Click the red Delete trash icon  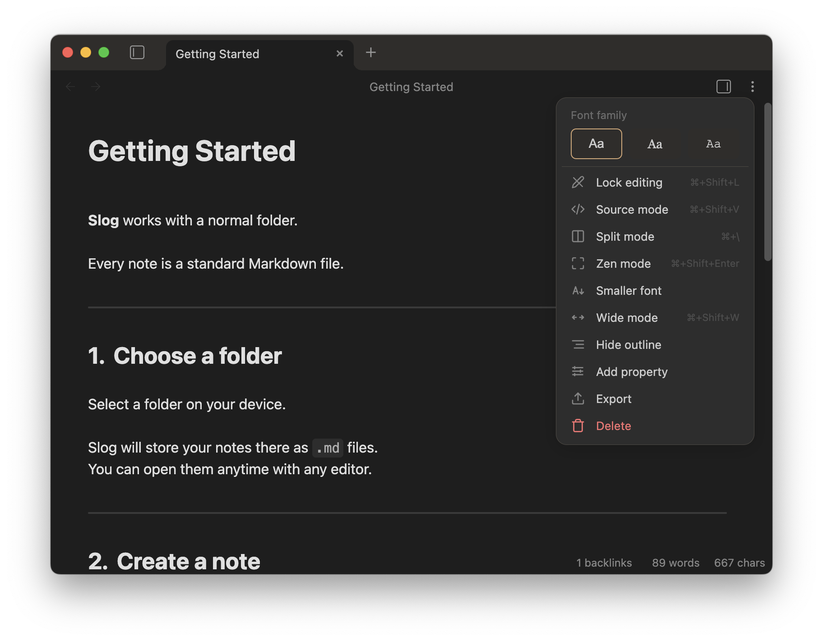[578, 426]
